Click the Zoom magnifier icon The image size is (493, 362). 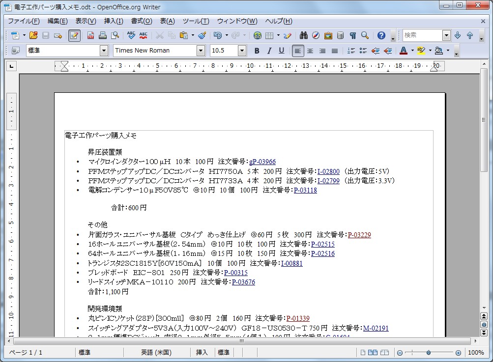point(365,35)
